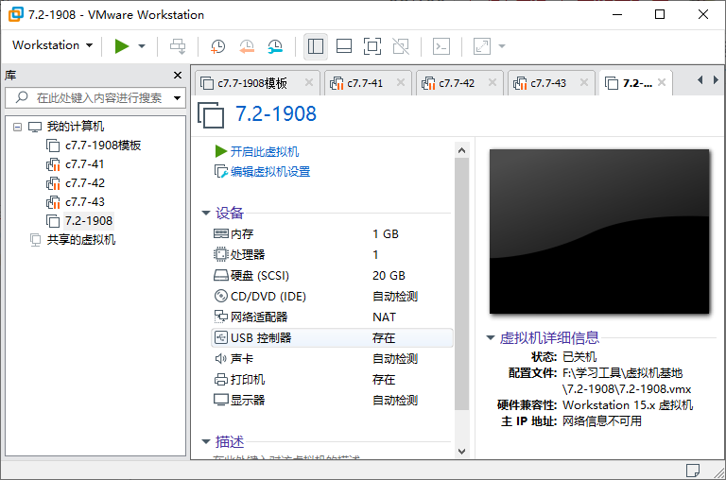Switch to the c7.7-1908模板 tab
This screenshot has height=480, width=726.
251,83
